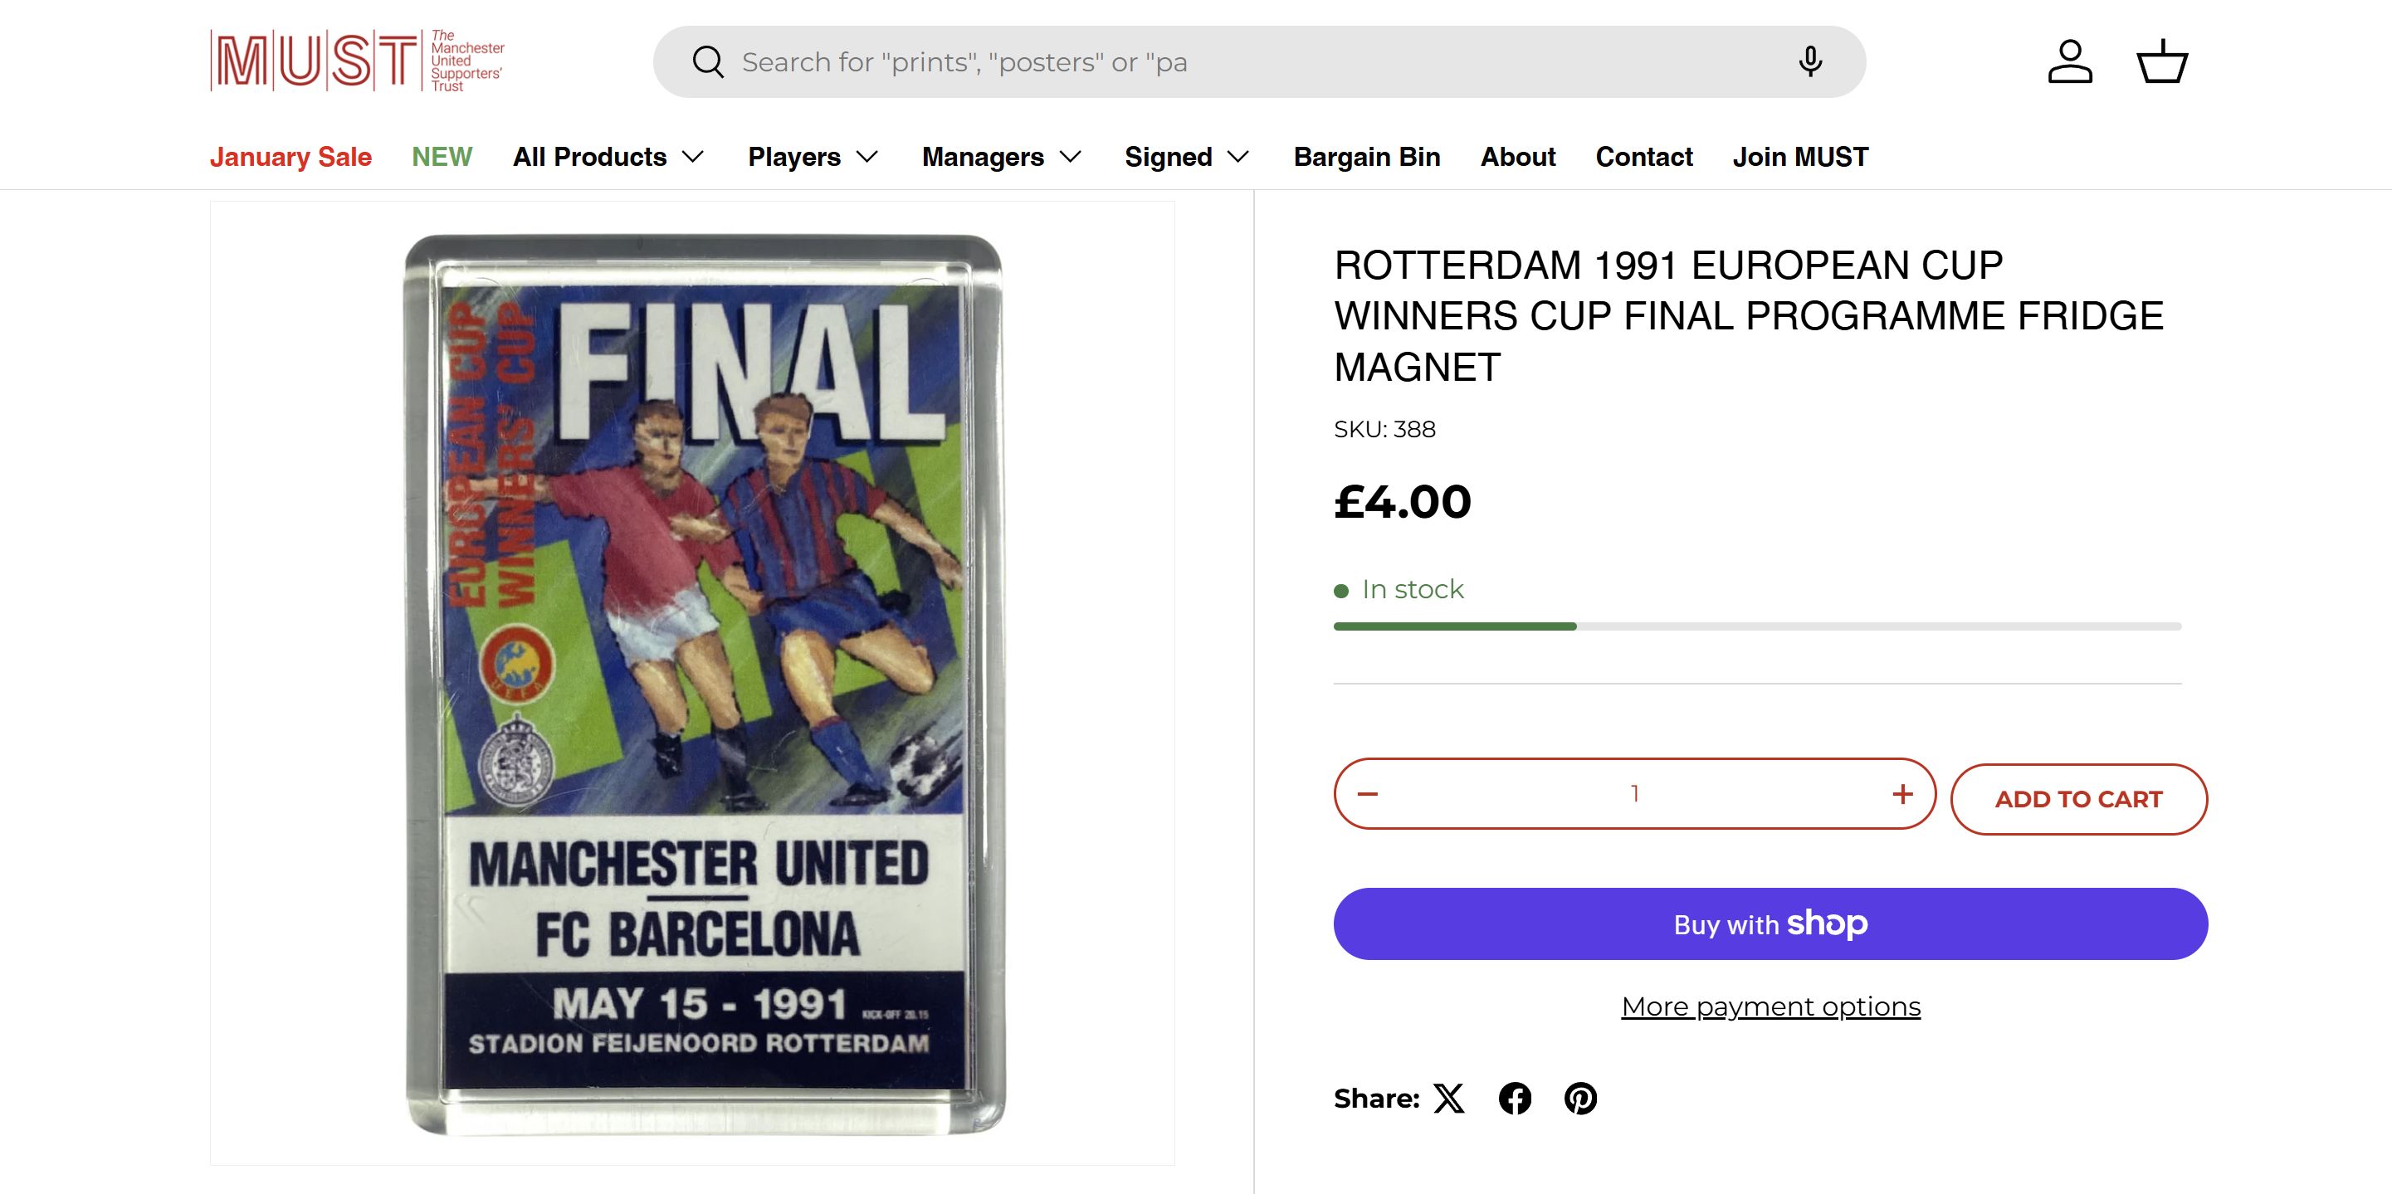Share product on Facebook

pyautogui.click(x=1515, y=1099)
